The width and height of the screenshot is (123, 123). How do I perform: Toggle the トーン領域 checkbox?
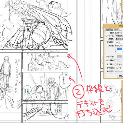pyautogui.click(x=116, y=60)
